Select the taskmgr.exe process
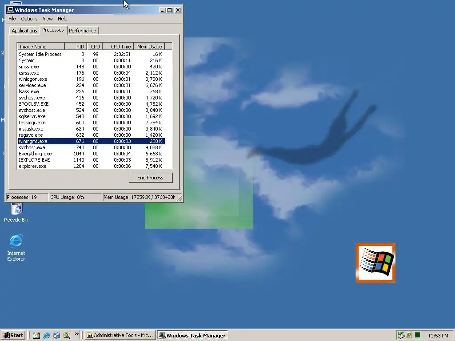This screenshot has width=455, height=341. 91,123
